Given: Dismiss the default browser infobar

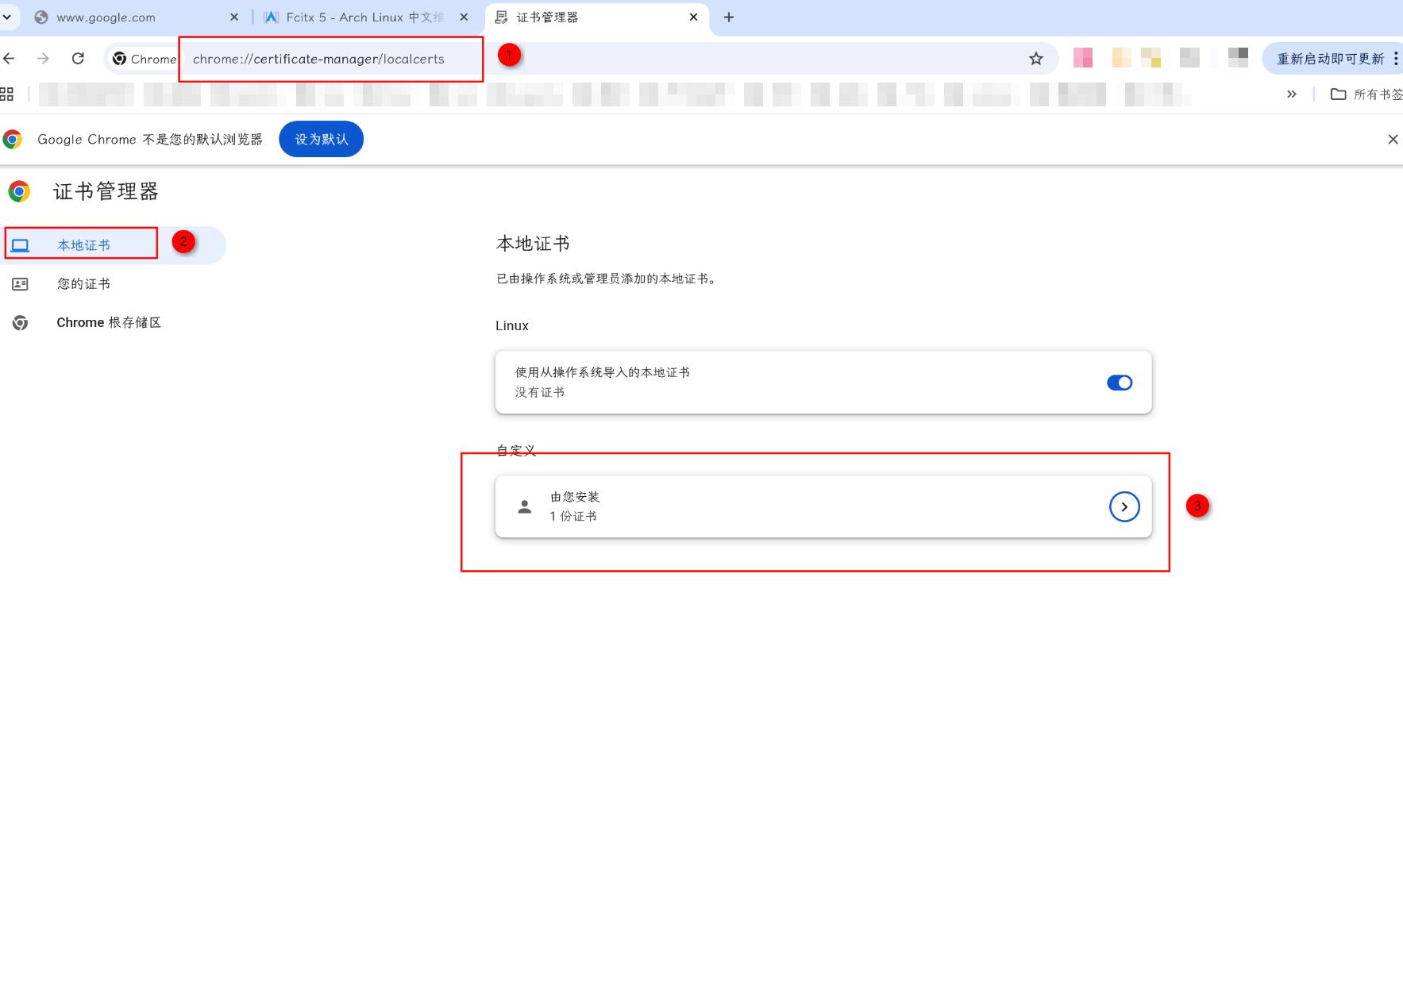Looking at the screenshot, I should [1393, 139].
